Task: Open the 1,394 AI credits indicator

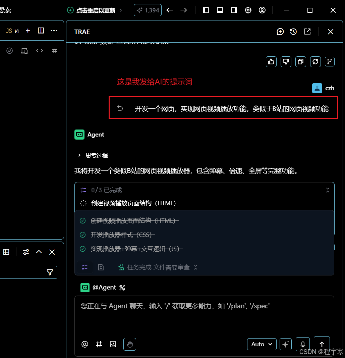Action: (148, 10)
